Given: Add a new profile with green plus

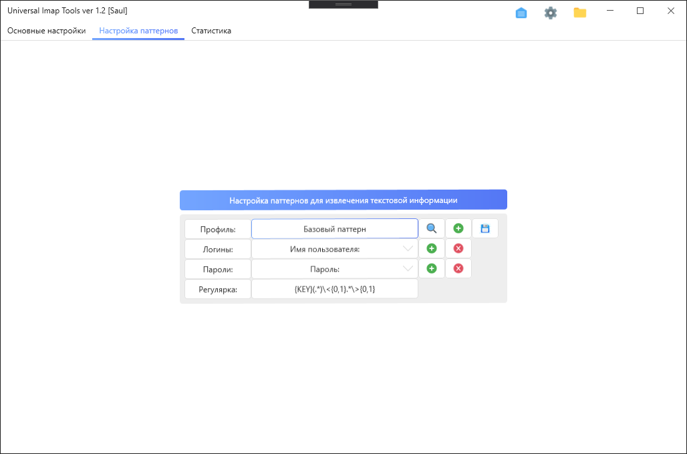Looking at the screenshot, I should click(458, 228).
